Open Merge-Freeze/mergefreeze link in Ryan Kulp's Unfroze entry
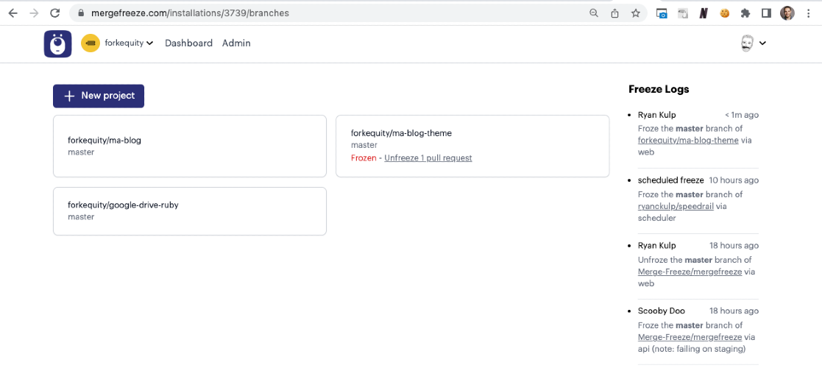 pyautogui.click(x=690, y=272)
